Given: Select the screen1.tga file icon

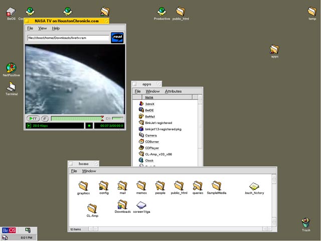Looking at the screenshot, I should (x=141, y=205).
